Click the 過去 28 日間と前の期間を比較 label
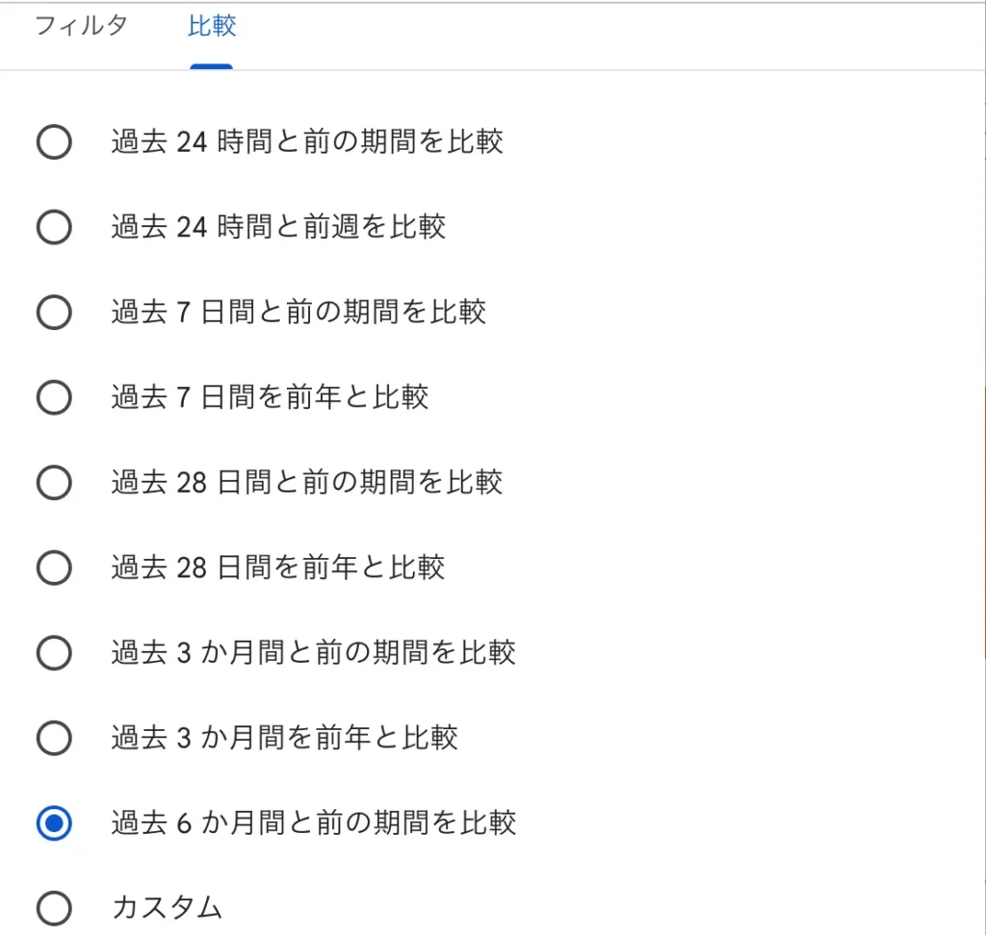 (308, 482)
